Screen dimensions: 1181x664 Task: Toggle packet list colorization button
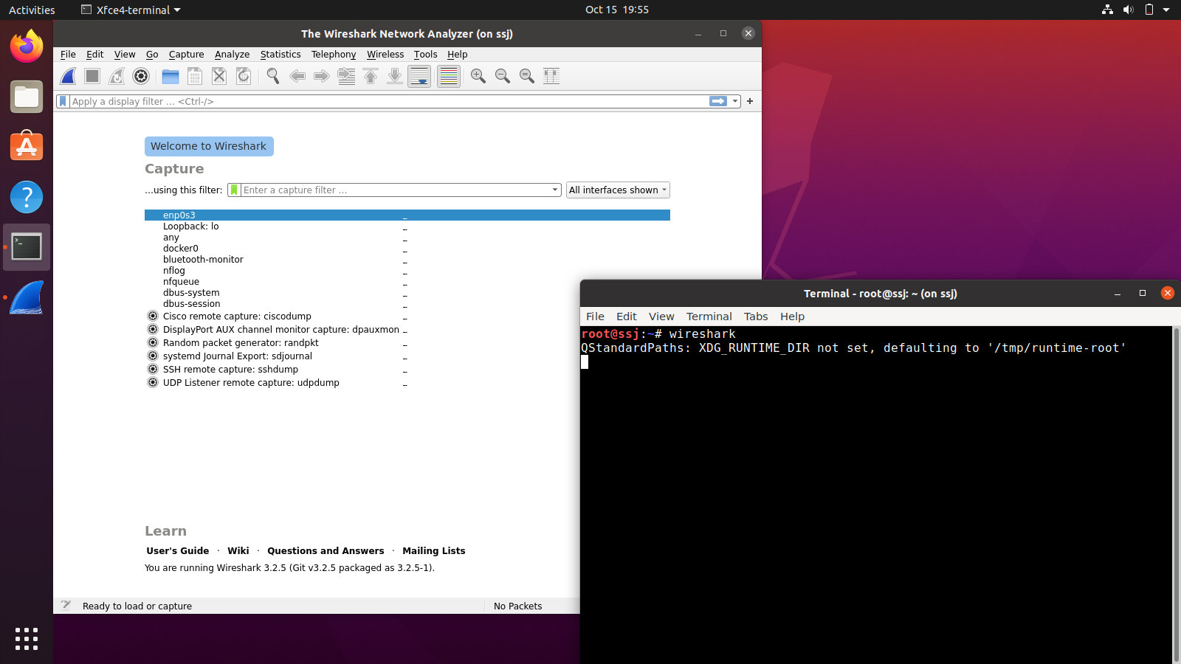[449, 76]
